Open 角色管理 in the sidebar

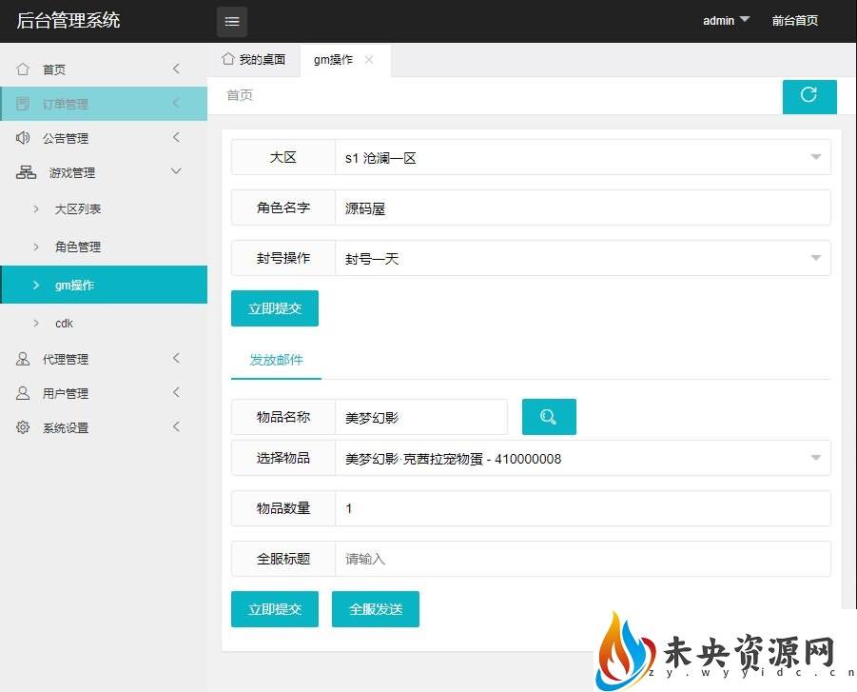point(78,247)
